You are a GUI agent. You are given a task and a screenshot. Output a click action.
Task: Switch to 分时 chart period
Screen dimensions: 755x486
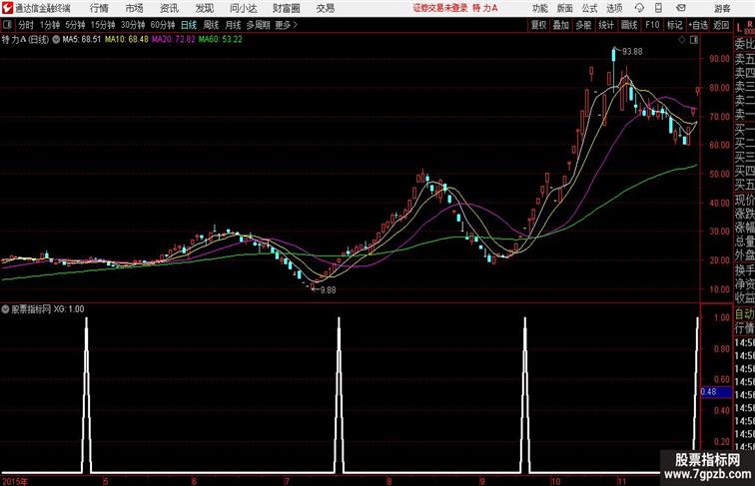point(26,25)
